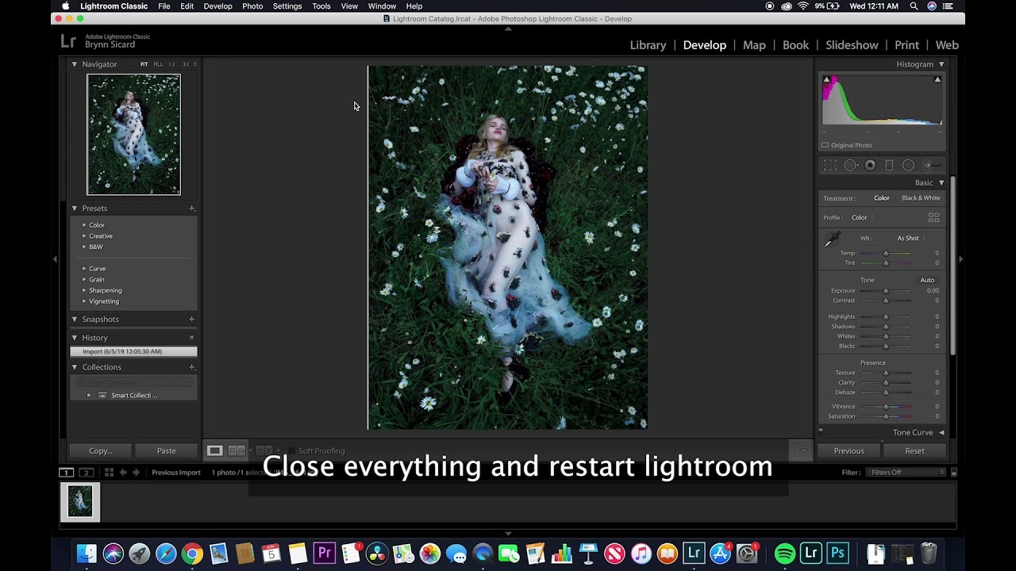Open the profile browser grid icon
The image size is (1016, 571).
933,217
